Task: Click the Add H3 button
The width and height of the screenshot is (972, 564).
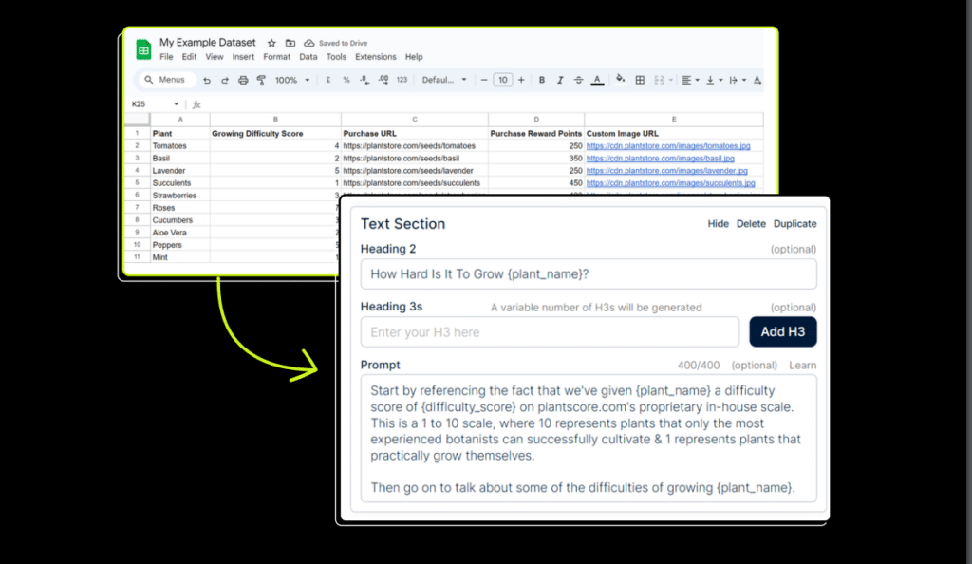Action: 783,331
